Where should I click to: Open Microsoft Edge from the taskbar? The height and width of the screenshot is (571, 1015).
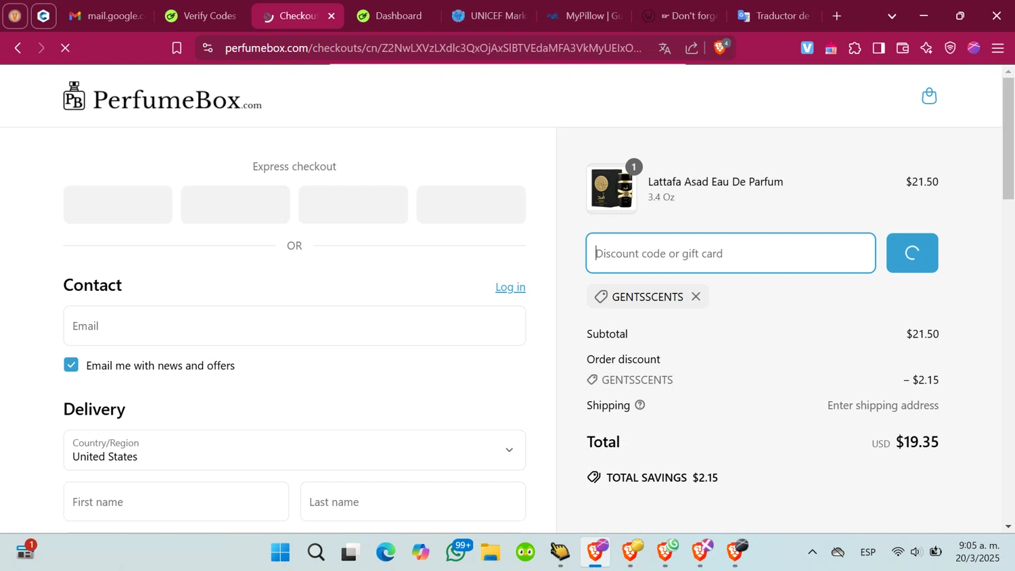click(x=386, y=552)
